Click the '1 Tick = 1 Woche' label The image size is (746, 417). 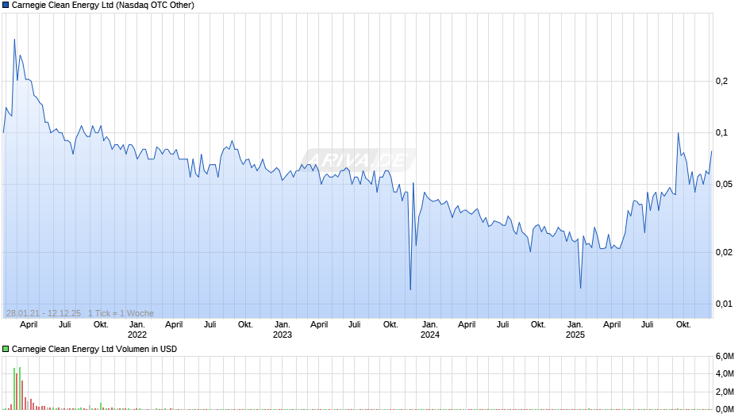coord(121,313)
